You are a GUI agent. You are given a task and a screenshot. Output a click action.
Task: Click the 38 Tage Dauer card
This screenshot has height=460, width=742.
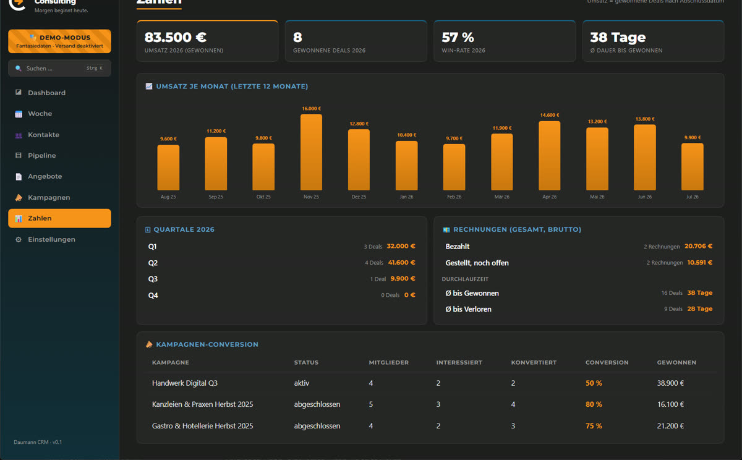653,41
